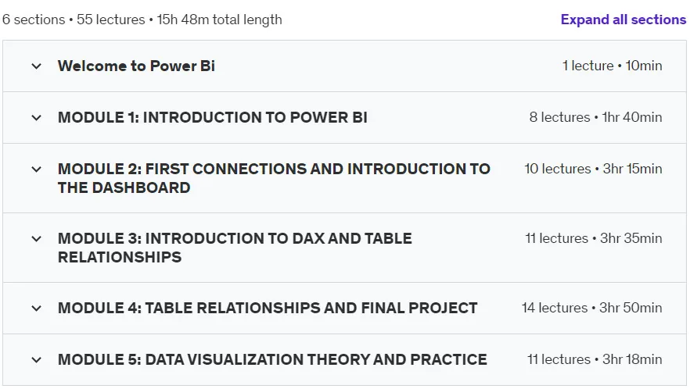This screenshot has width=690, height=389.
Task: Select MODULE 5: DATA VISUALIZATION THEORY title
Action: tap(272, 359)
